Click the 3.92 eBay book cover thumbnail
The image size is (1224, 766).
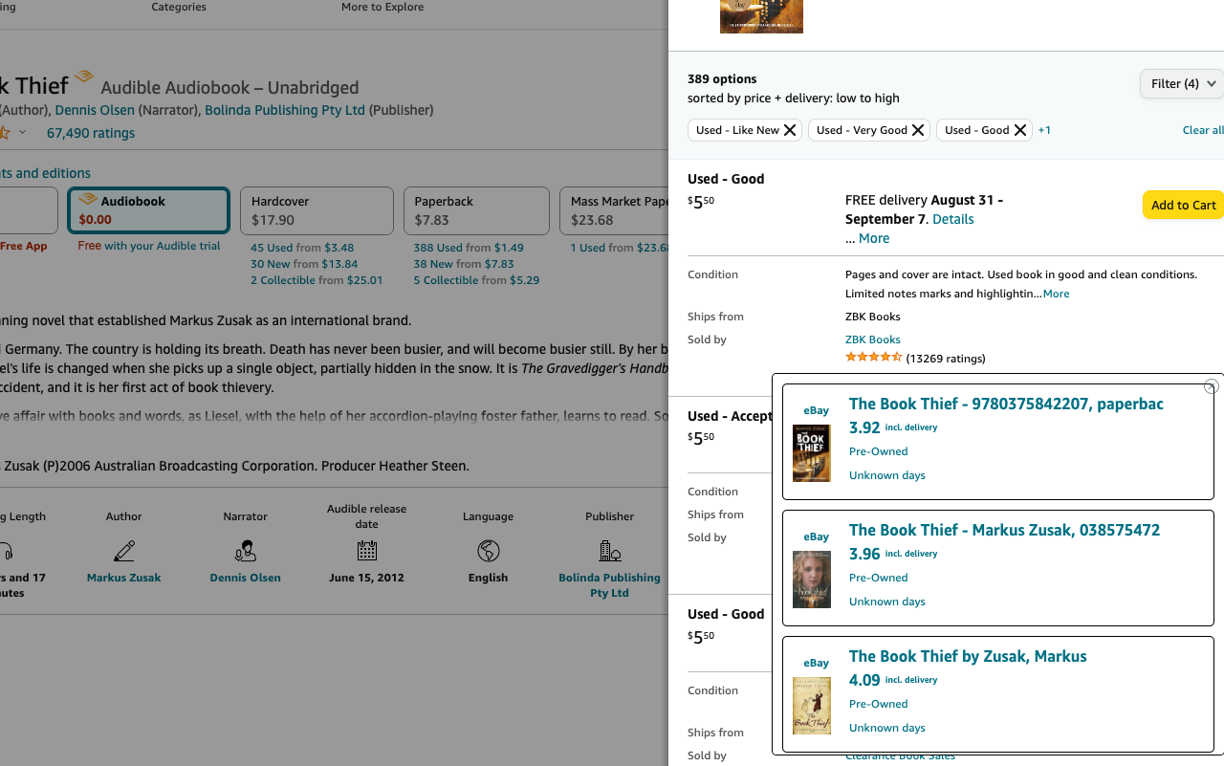coord(812,452)
